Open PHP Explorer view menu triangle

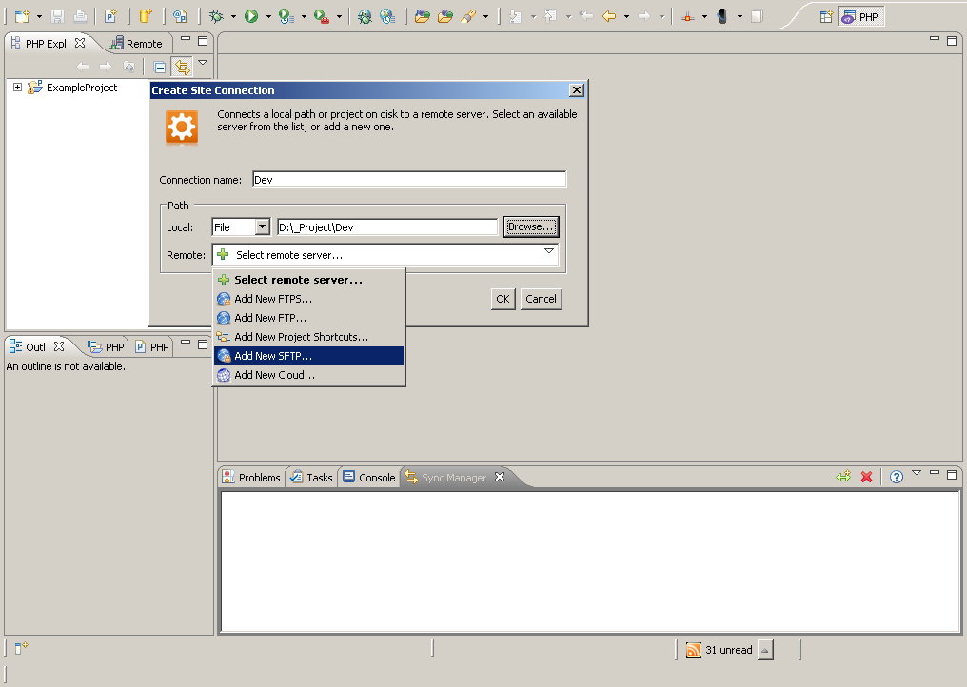[203, 63]
